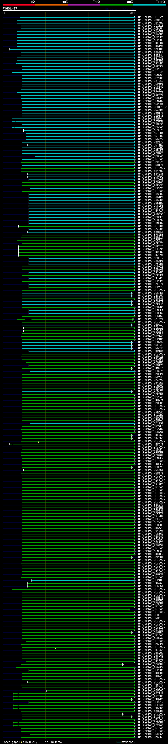The image size is (168, 744).
Task: Select label UniRef100_B6TIC4
Action: (150, 89)
